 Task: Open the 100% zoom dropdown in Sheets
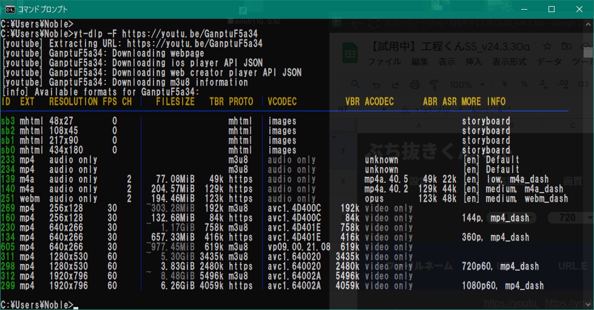tap(467, 85)
